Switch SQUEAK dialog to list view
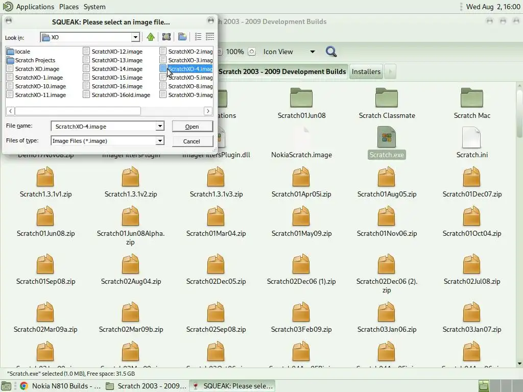This screenshot has height=392, width=523. [x=198, y=37]
